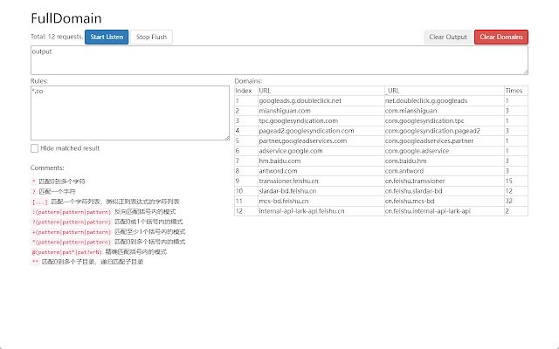This screenshot has width=559, height=349.
Task: Select the com.baidu.hm cell
Action: [445, 161]
